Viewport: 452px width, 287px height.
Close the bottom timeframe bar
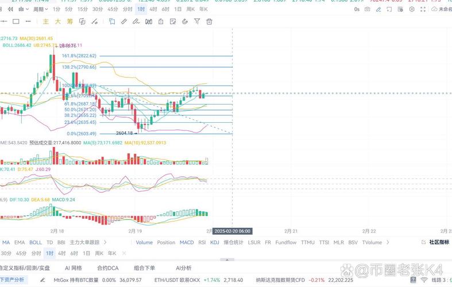pos(124,253)
